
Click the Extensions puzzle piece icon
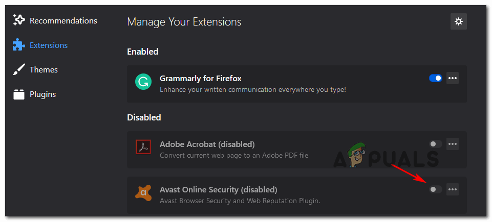click(19, 45)
